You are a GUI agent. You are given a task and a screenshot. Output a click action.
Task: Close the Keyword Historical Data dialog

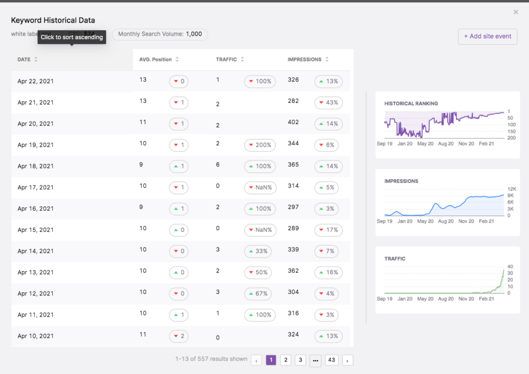point(516,12)
